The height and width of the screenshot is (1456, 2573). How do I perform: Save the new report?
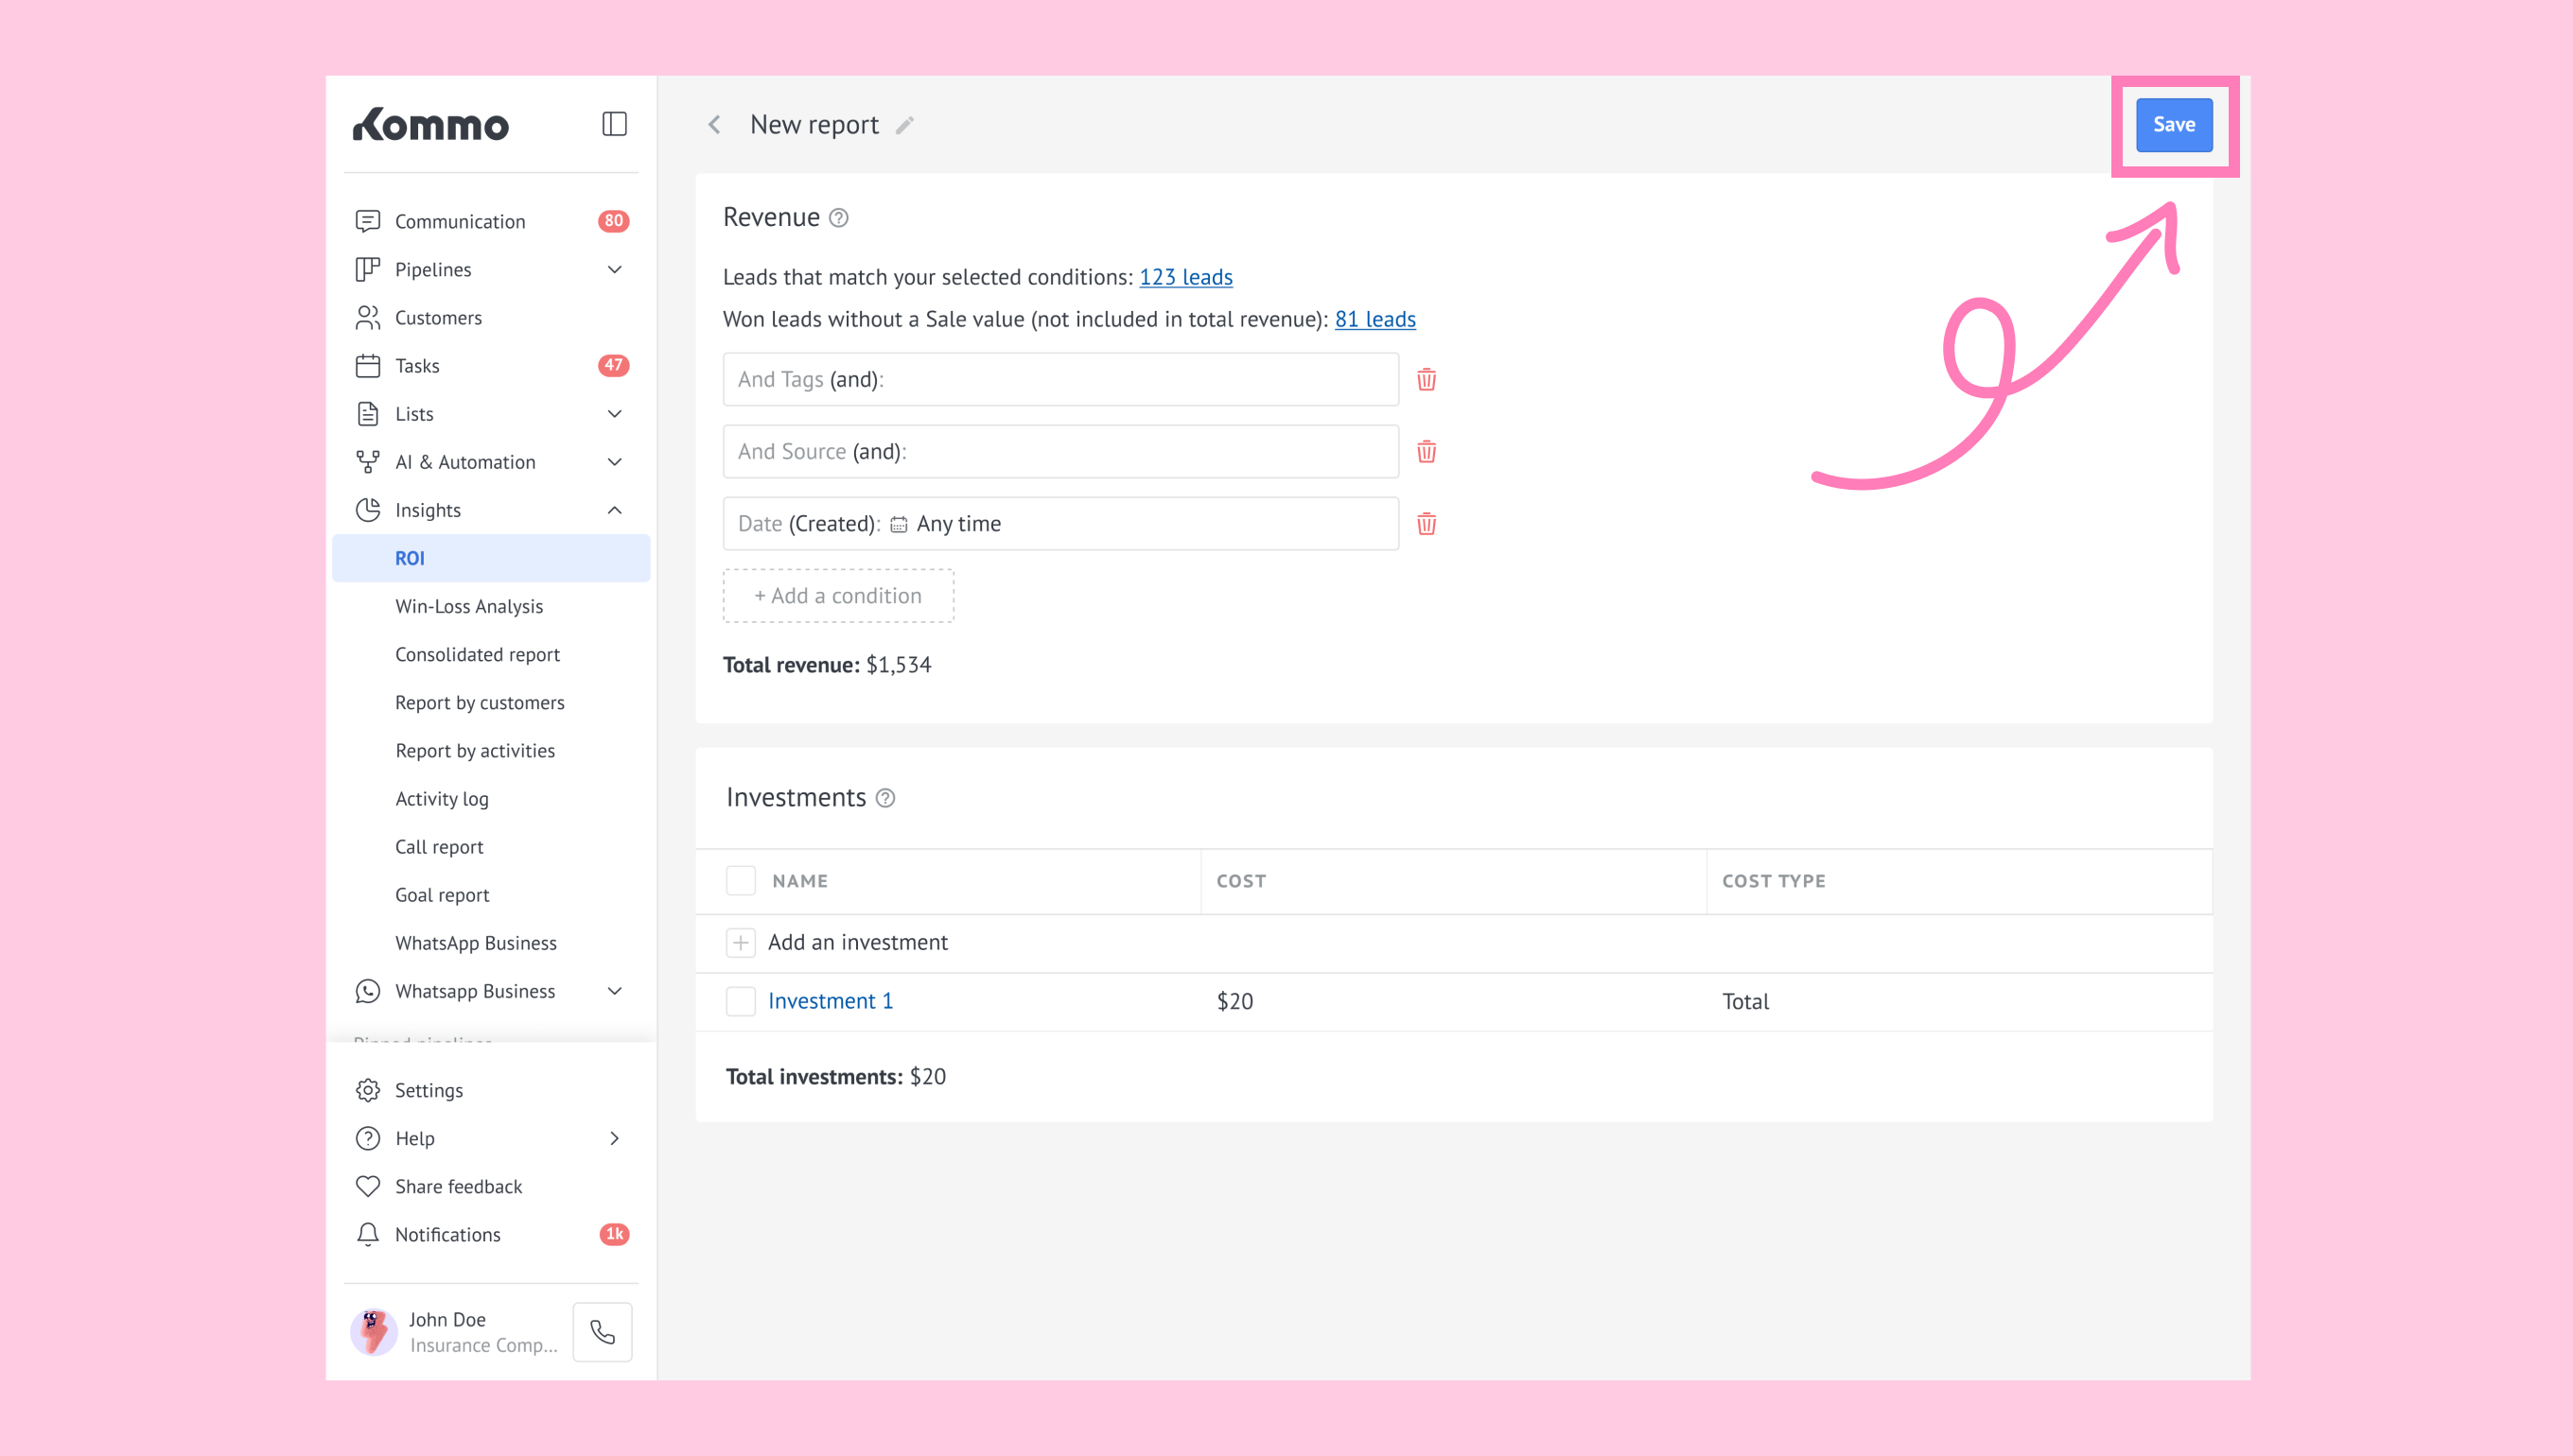(x=2174, y=125)
